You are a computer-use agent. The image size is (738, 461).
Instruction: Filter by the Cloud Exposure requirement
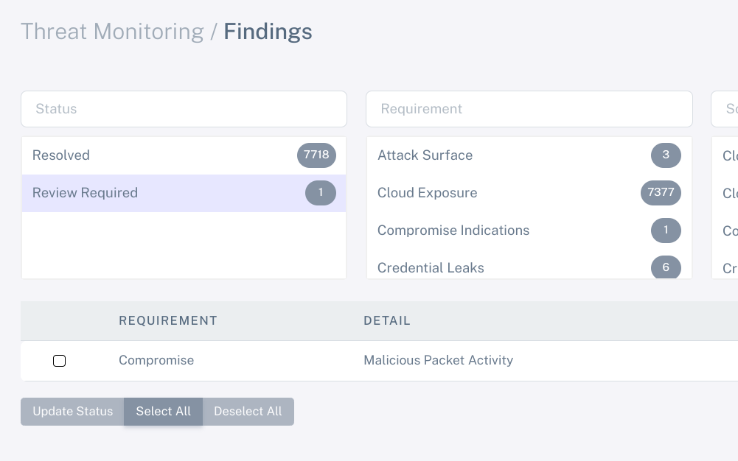coord(529,193)
